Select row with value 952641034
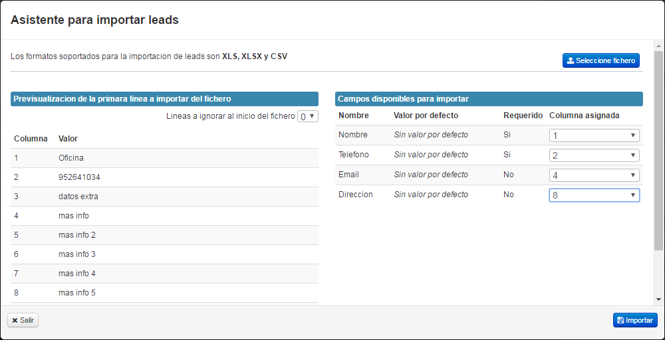The image size is (665, 340). click(x=164, y=177)
